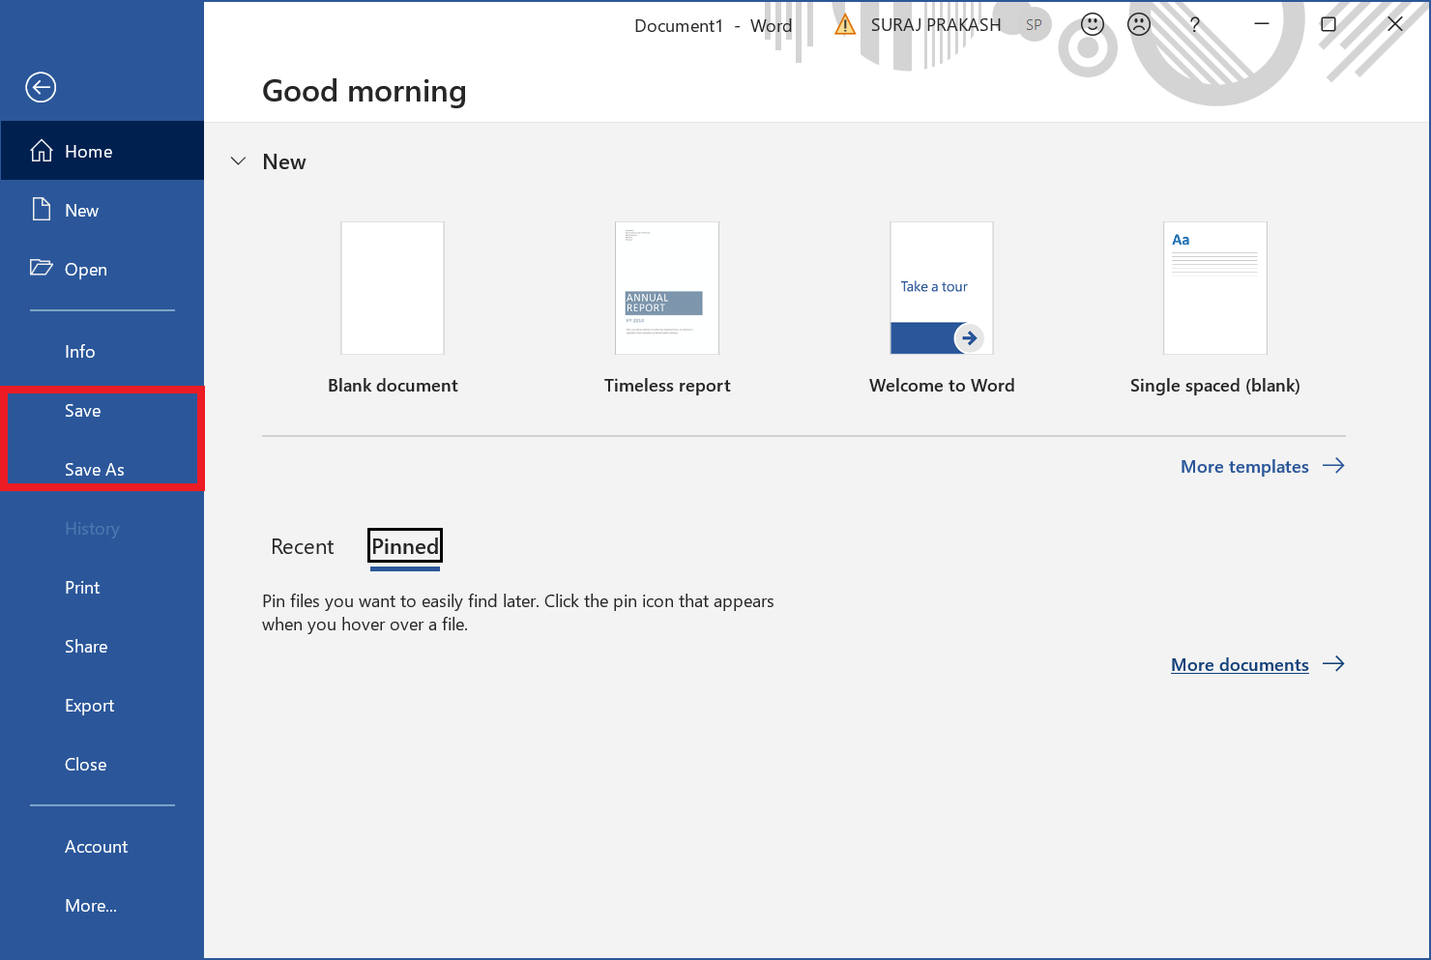Open the More templates link
The height and width of the screenshot is (960, 1431).
[1244, 467]
